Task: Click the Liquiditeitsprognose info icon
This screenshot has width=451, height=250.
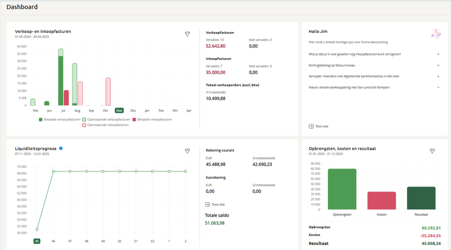Action: [60, 148]
